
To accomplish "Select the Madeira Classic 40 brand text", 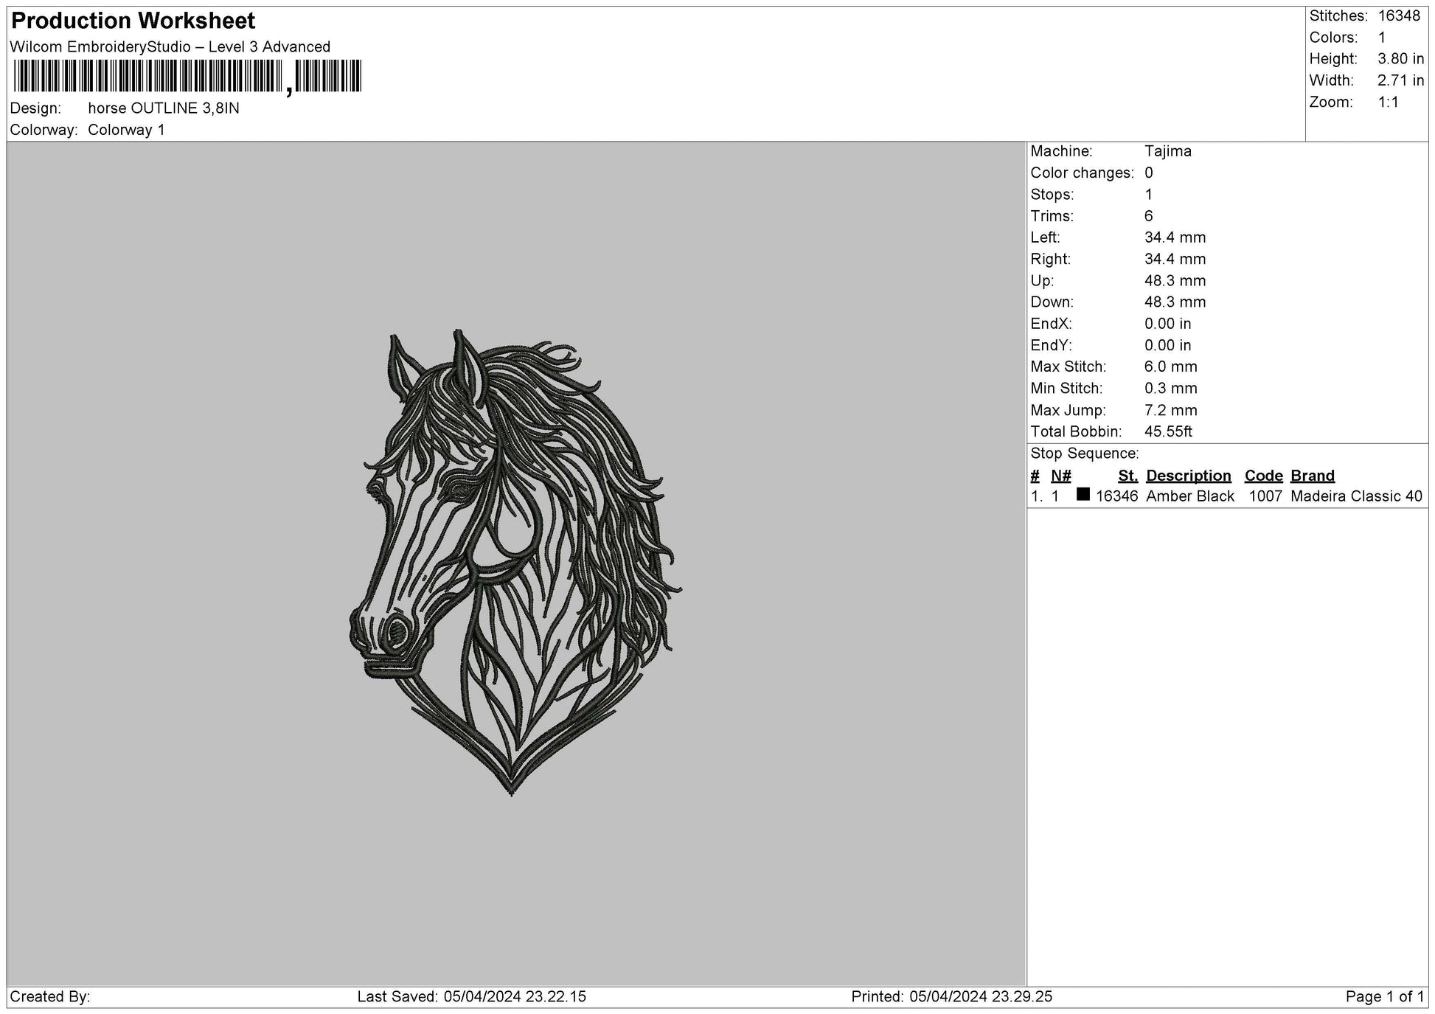I will click(x=1355, y=496).
